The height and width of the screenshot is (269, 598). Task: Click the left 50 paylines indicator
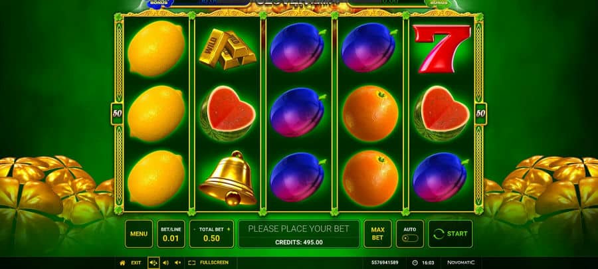click(x=117, y=114)
